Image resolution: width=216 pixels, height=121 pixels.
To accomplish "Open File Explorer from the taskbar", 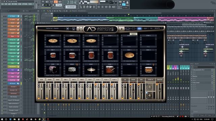I will click(x=15, y=119).
